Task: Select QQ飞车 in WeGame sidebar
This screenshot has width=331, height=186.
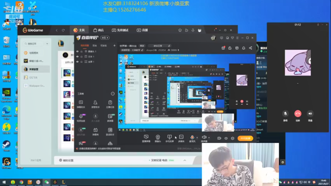Action: tap(36, 77)
